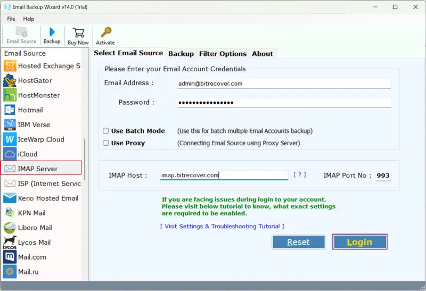
Task: Click the [ ? ] IMAP host help link
Action: click(x=300, y=174)
